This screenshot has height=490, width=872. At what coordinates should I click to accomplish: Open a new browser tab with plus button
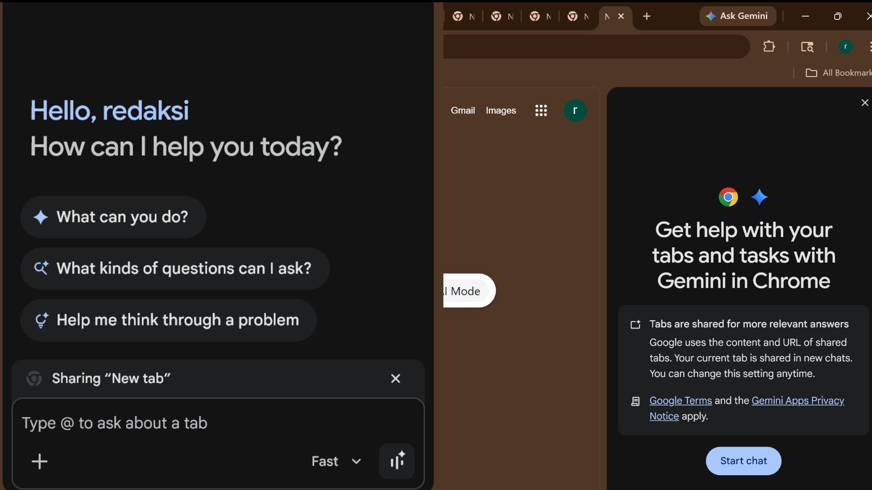point(647,16)
